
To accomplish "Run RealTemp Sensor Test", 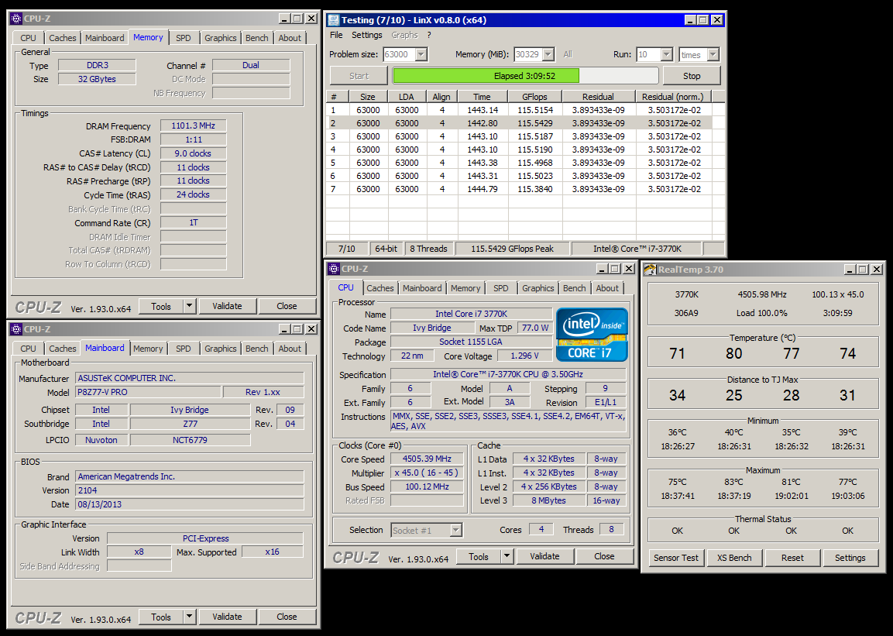I will pyautogui.click(x=676, y=558).
